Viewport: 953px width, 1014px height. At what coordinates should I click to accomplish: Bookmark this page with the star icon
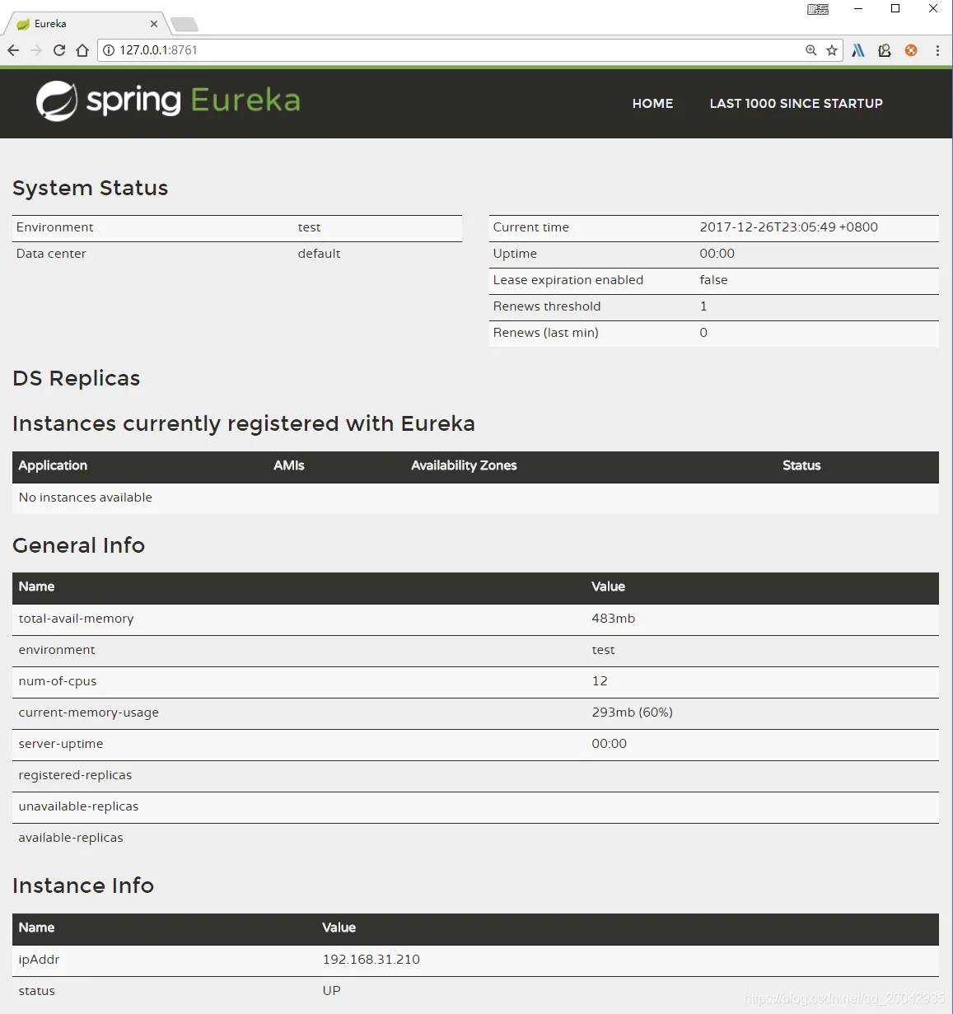coord(832,50)
